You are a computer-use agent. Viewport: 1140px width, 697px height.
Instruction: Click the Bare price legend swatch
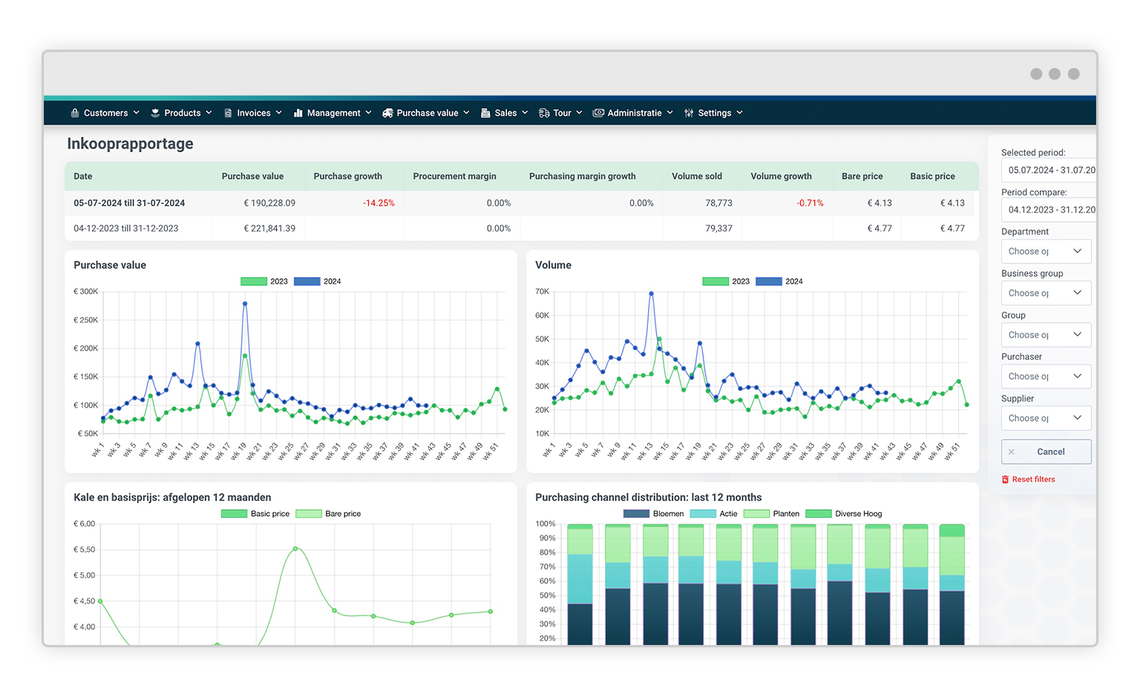pos(309,514)
